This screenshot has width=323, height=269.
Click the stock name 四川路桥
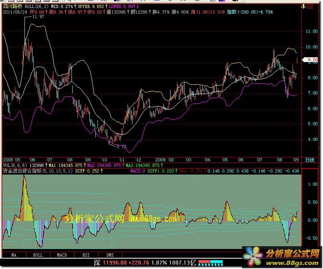(12, 6)
